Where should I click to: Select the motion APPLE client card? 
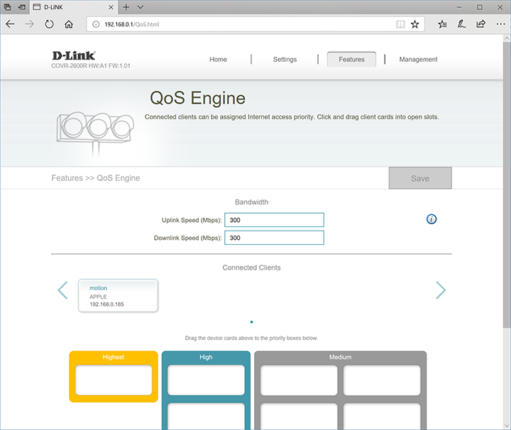coord(118,295)
